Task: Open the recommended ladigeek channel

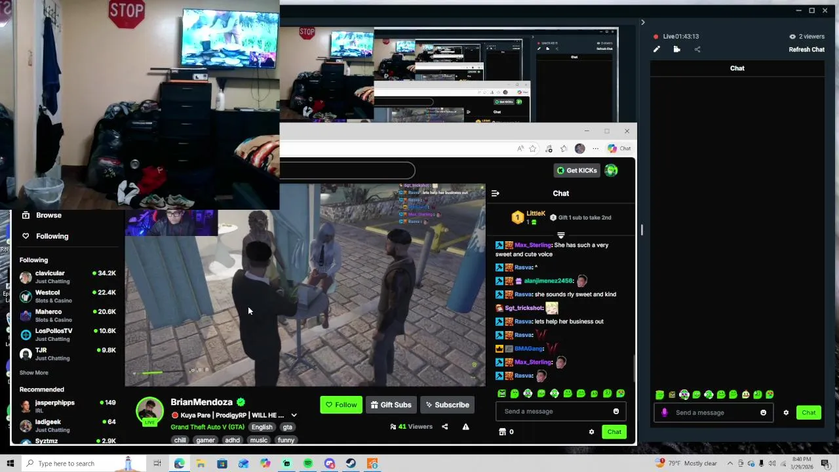Action: click(x=68, y=425)
